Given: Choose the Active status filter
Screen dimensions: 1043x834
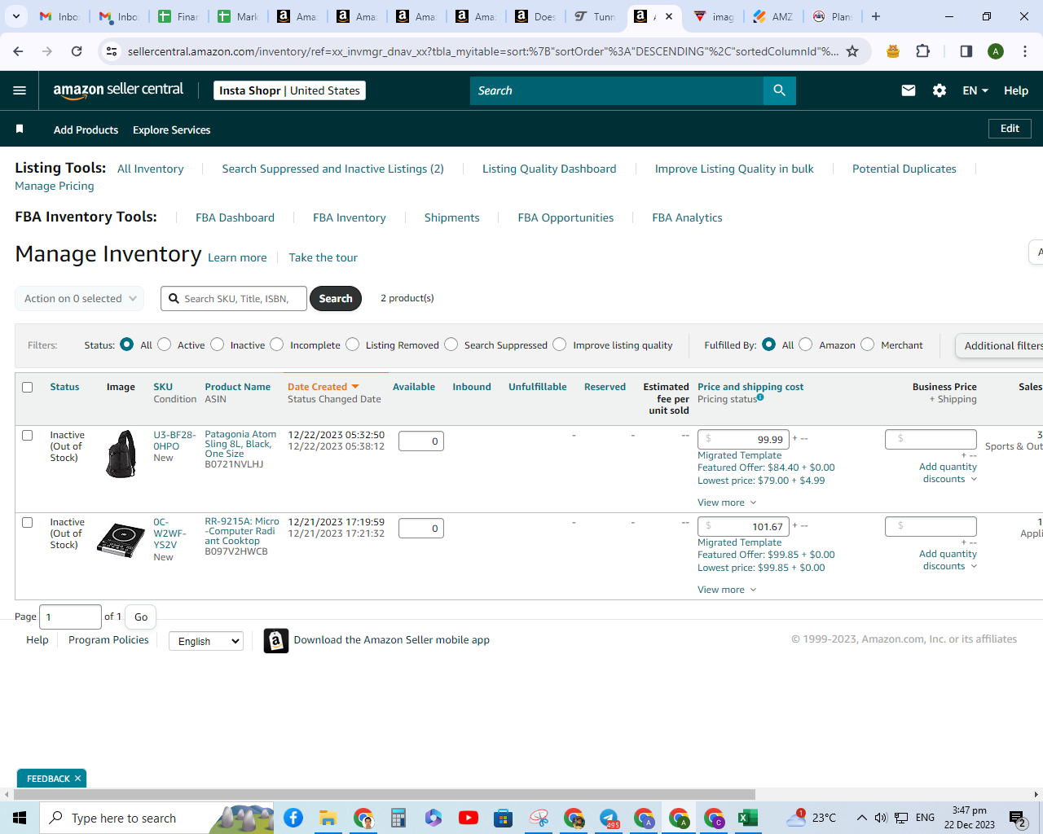Looking at the screenshot, I should pos(165,345).
